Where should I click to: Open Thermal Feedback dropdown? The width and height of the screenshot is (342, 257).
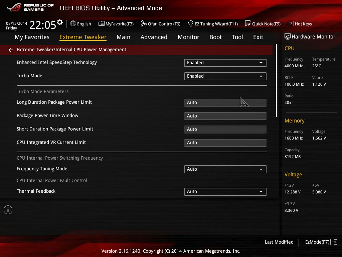point(225,192)
